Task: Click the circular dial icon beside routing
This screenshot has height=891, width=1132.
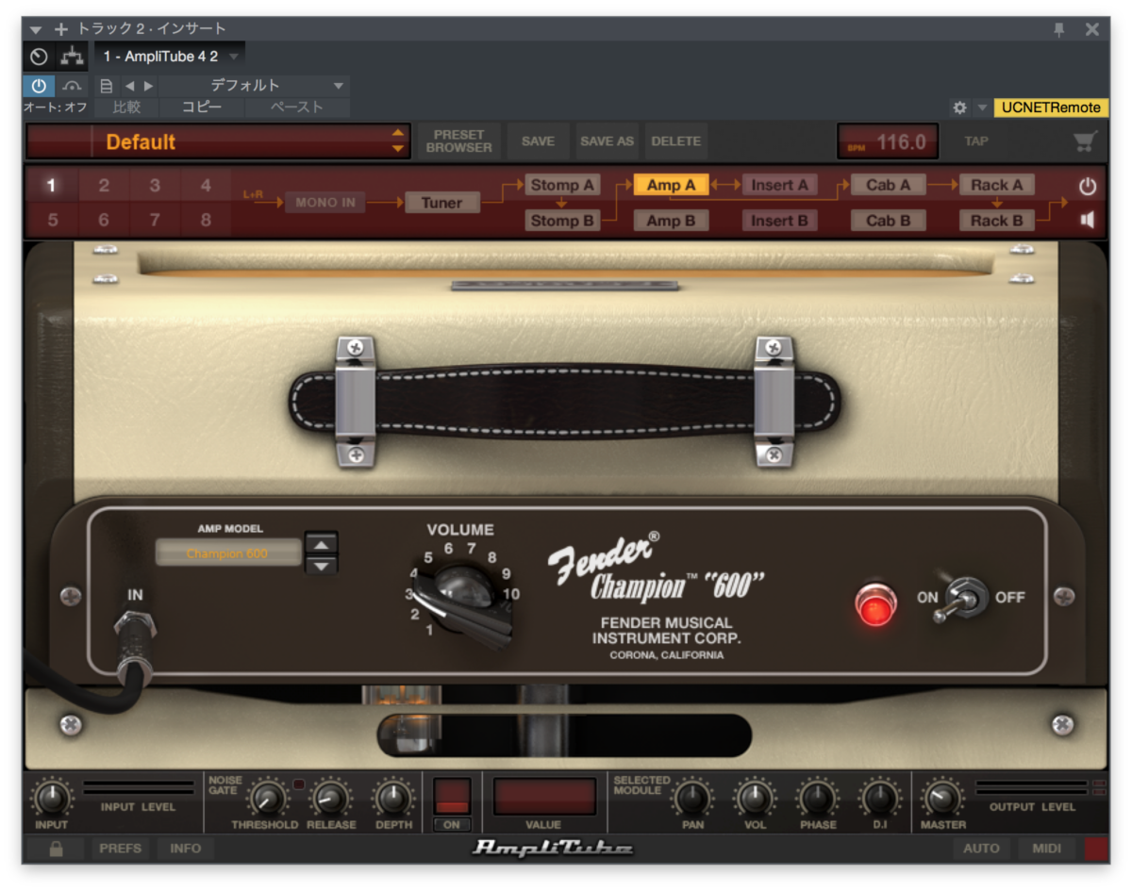Action: coord(39,56)
